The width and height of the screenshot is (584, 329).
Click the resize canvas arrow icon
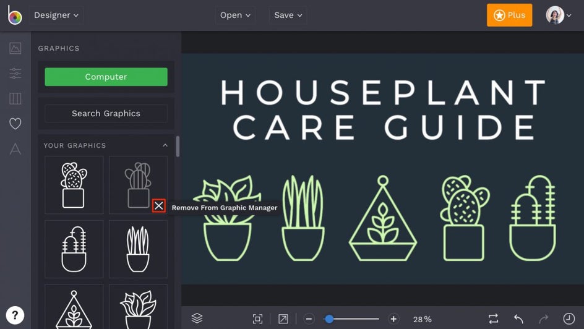point(283,319)
